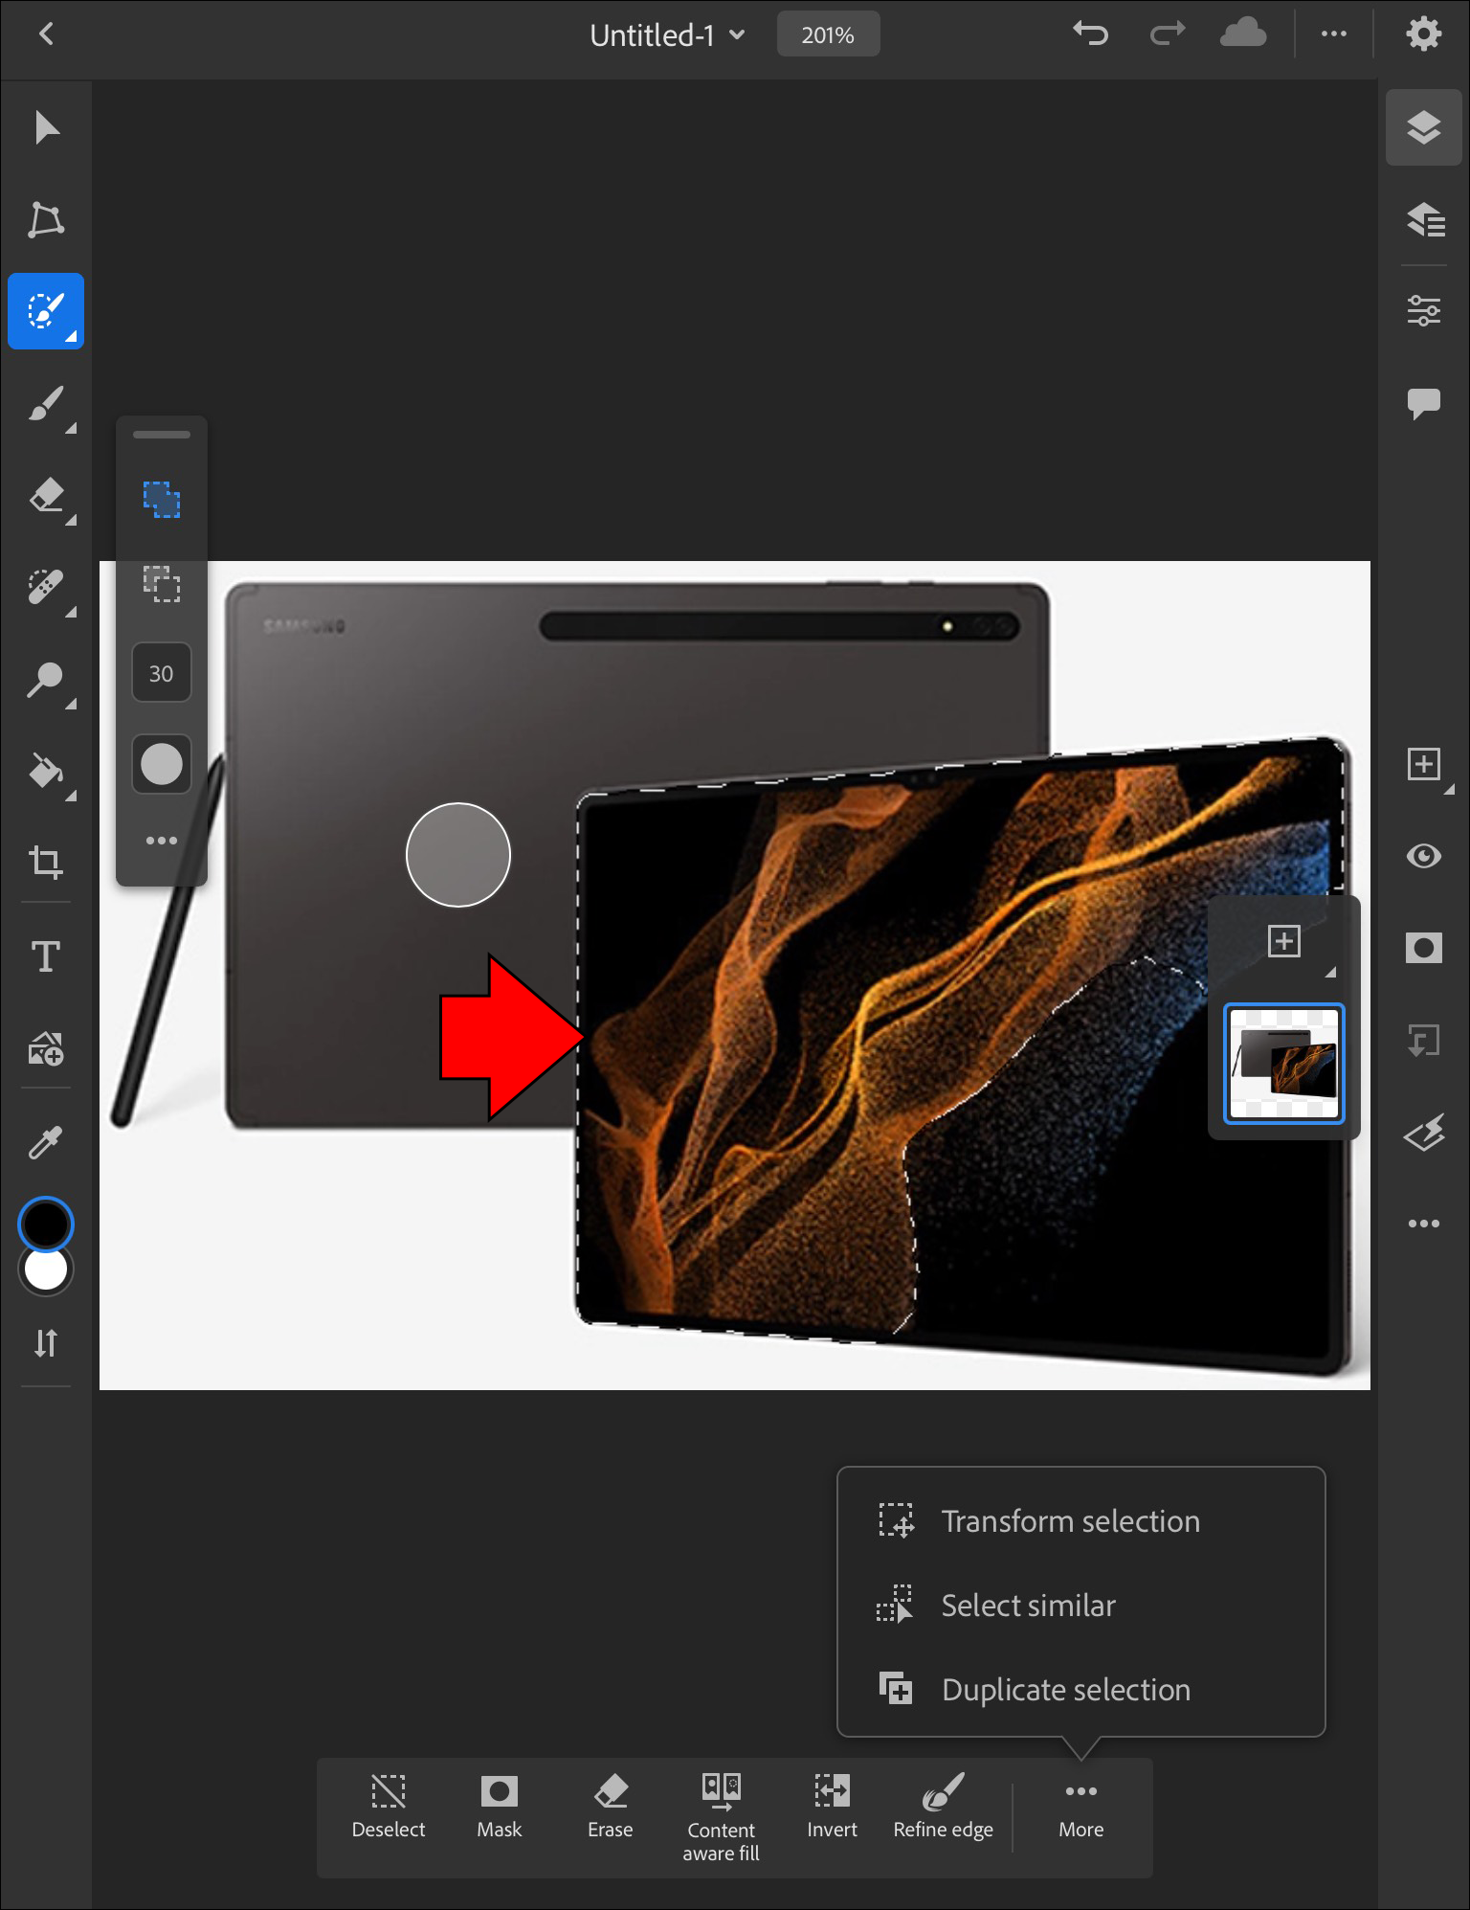Choose Select similar
1470x1910 pixels.
1081,1606
